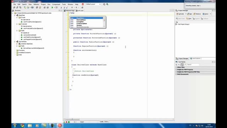This screenshot has height=128, width=227.
Task: Click the Functions folder icon in Structure
Action: [17, 50]
